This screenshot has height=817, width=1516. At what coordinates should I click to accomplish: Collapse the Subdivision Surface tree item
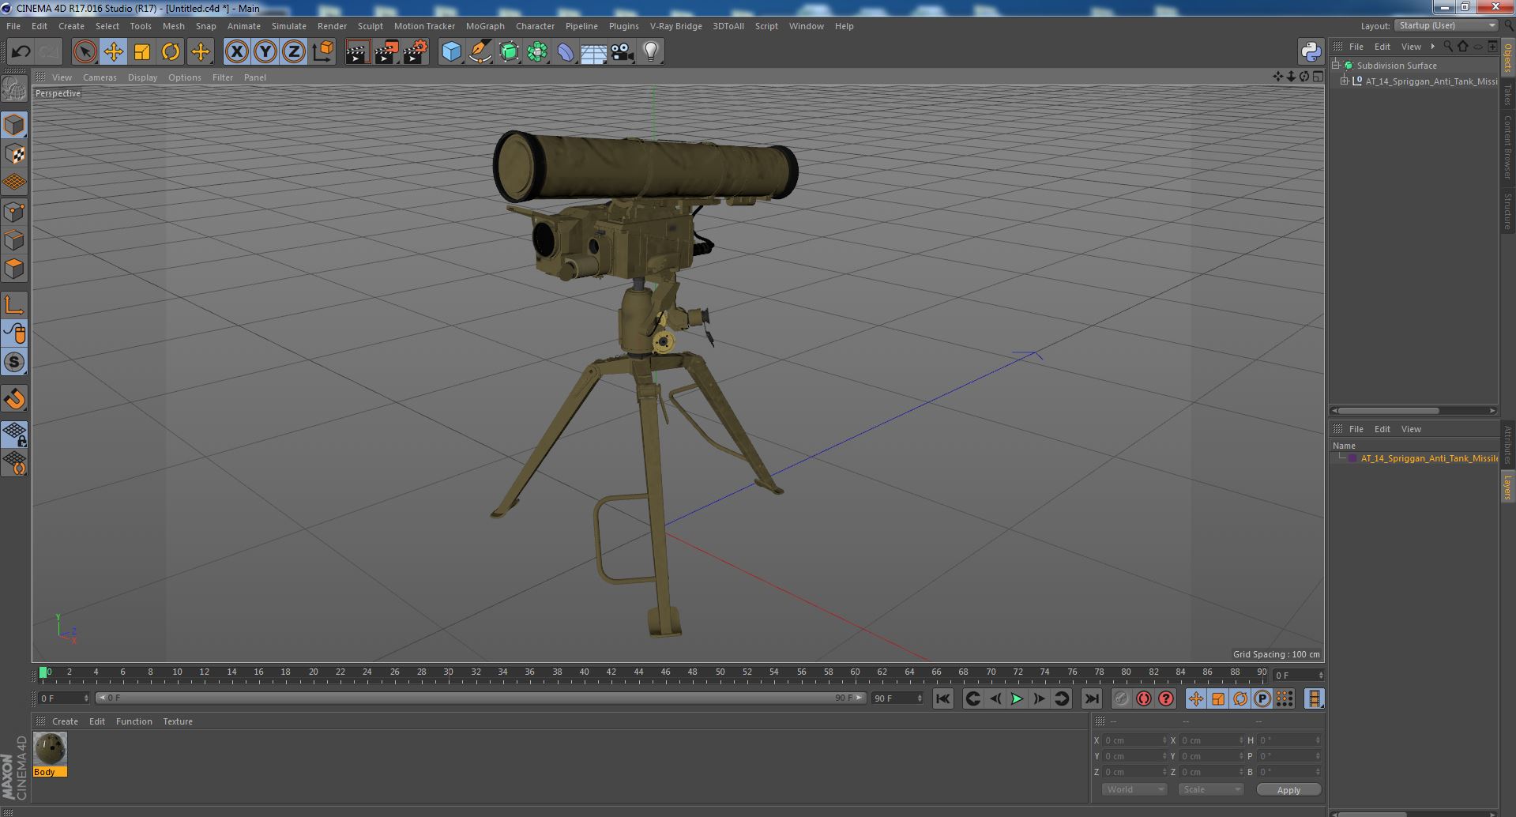[1336, 66]
